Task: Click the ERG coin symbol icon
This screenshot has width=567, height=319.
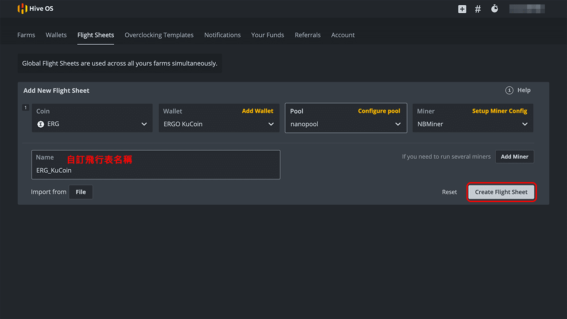Action: pyautogui.click(x=41, y=124)
